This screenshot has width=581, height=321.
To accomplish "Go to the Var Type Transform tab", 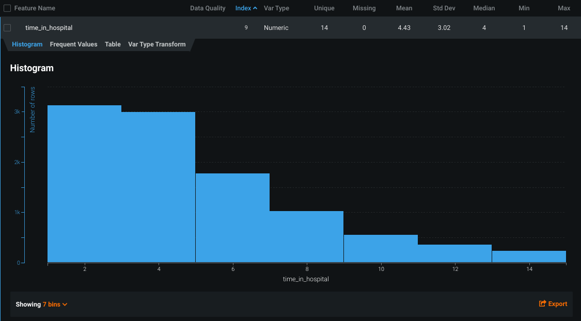I will 156,44.
